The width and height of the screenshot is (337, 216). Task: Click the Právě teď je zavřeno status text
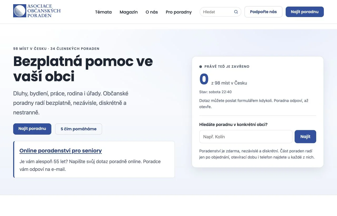(227, 67)
